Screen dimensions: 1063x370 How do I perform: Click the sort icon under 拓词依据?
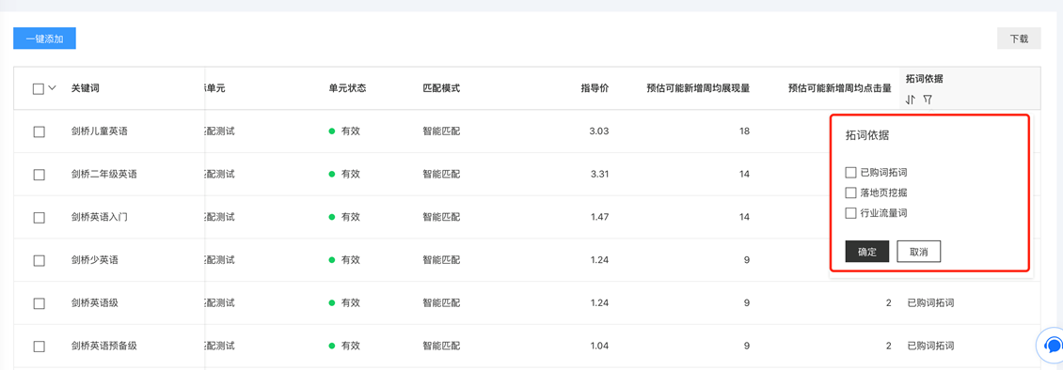pyautogui.click(x=911, y=100)
